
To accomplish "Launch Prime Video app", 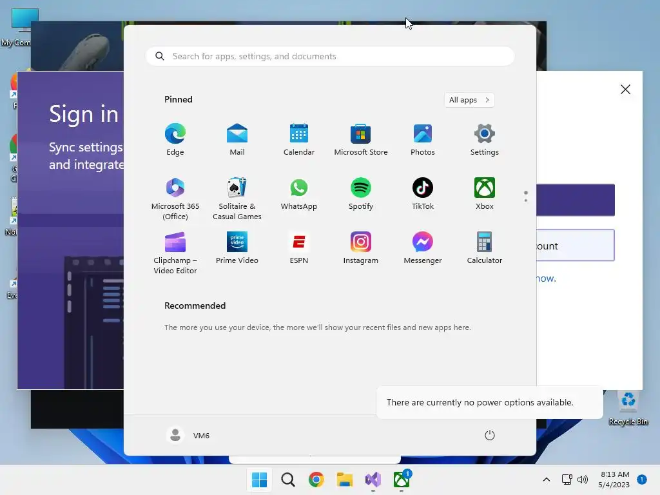I will [237, 248].
